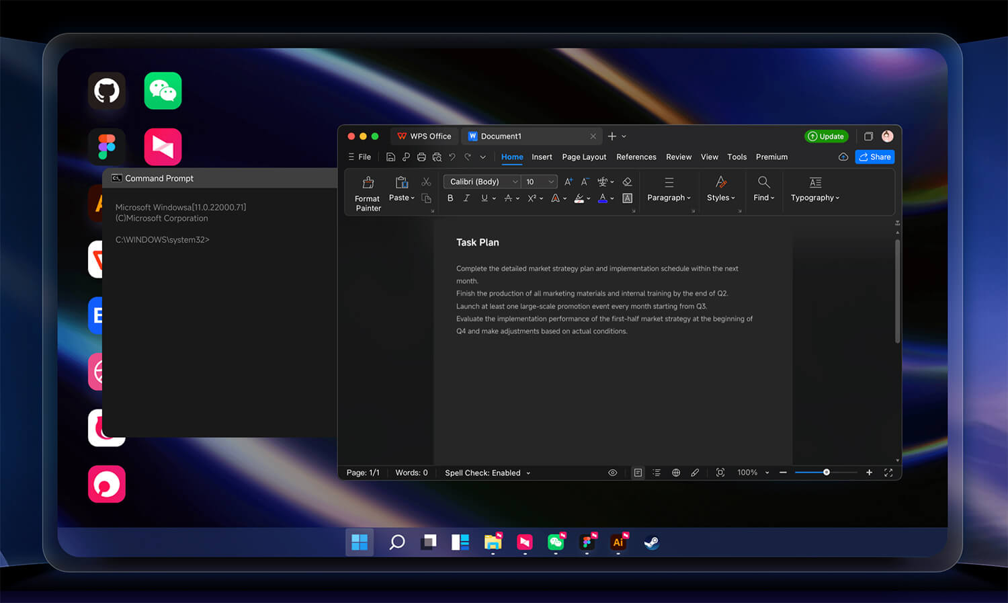Click the undo arrow icon
Screen dimensions: 1008x603
point(452,157)
